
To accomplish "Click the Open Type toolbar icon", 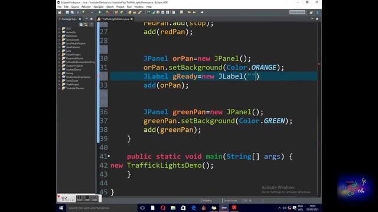I will [x=130, y=12].
